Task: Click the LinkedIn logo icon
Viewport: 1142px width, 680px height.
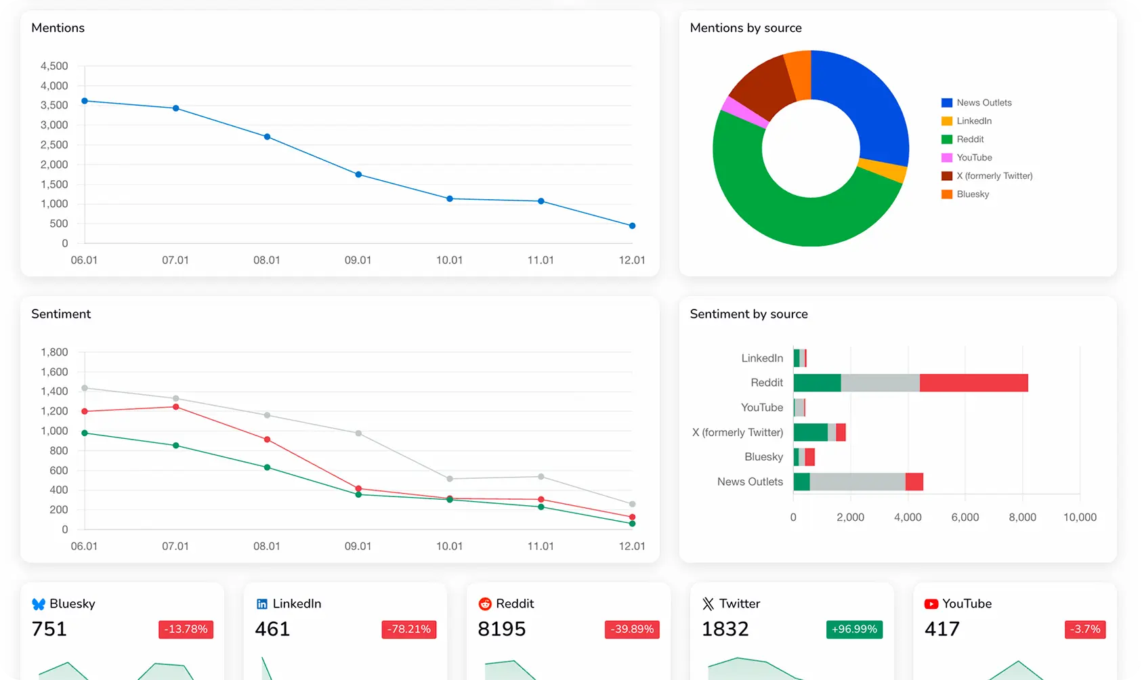Action: coord(261,603)
